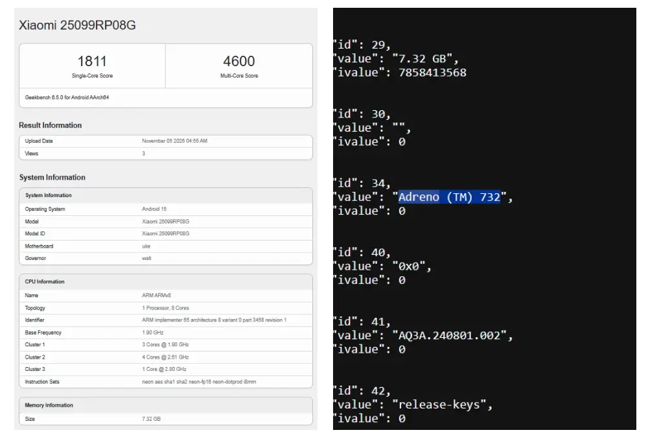Image resolution: width=648 pixels, height=439 pixels.
Task: Click the Result Information heading
Action: click(51, 125)
